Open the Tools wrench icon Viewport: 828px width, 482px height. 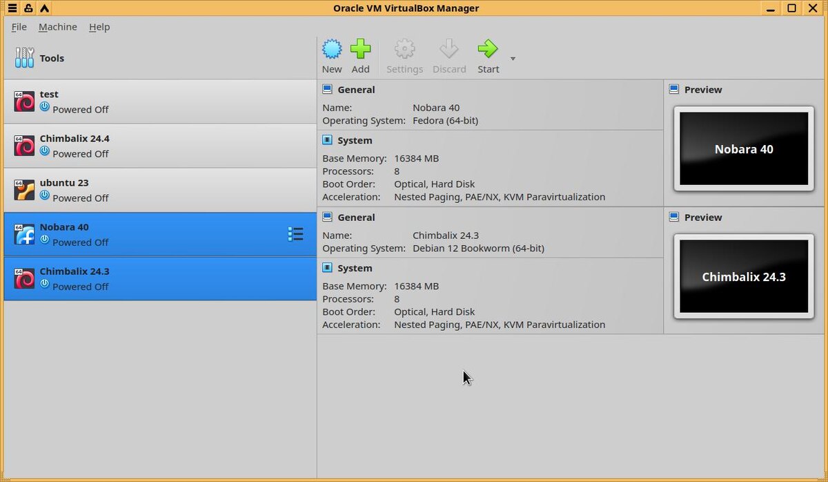(24, 57)
